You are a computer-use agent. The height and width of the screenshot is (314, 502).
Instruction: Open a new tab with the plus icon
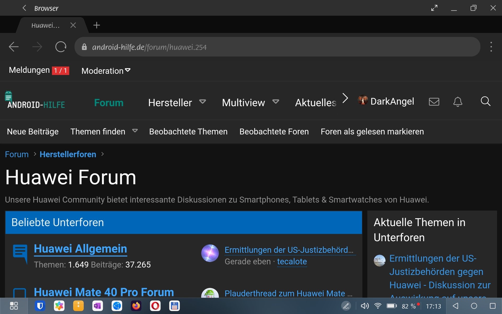point(96,25)
